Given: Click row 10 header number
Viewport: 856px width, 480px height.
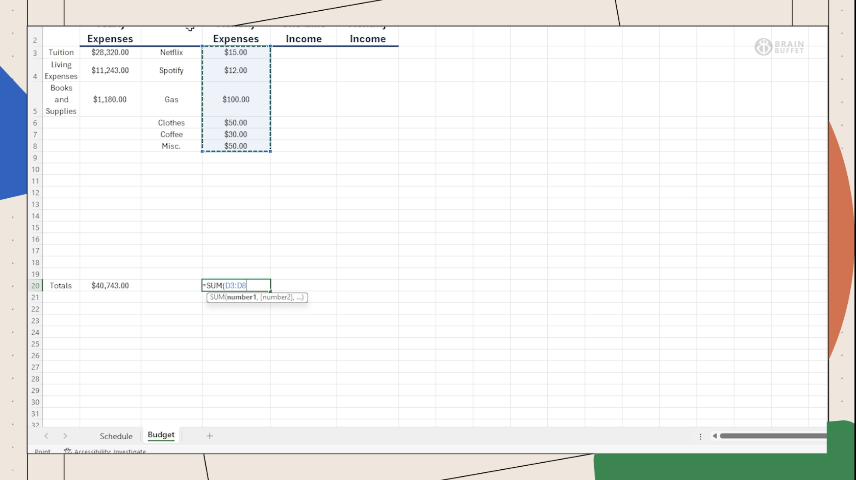Looking at the screenshot, I should point(35,170).
